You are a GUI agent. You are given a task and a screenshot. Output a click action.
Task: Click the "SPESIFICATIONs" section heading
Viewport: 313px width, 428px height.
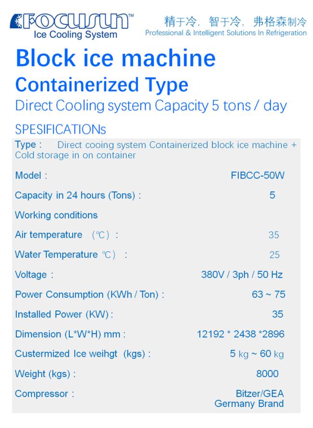60,130
